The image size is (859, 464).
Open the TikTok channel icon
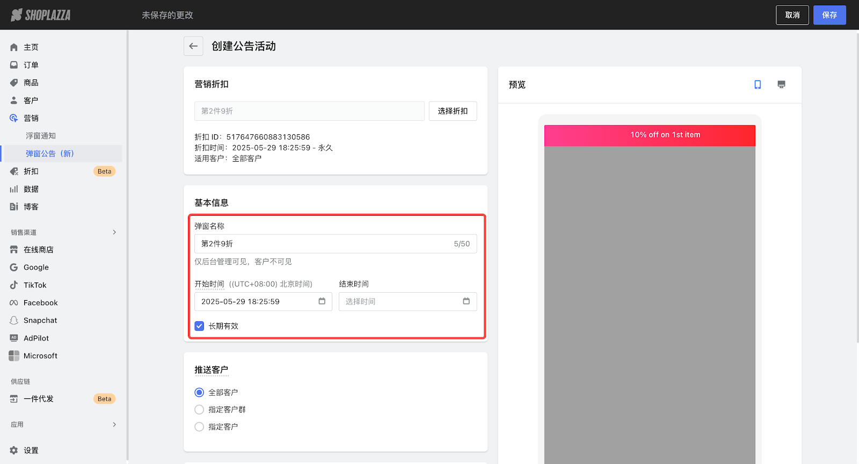click(x=14, y=285)
